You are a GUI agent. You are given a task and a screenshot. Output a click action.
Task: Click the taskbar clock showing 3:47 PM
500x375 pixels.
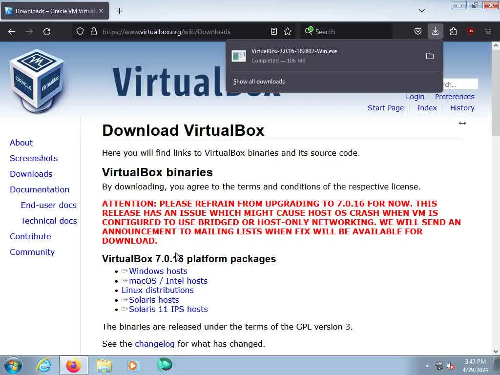pos(475,366)
